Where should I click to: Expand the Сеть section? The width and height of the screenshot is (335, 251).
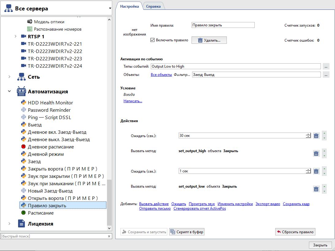click(x=10, y=77)
